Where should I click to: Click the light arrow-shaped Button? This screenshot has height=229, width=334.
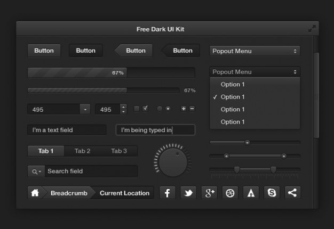(x=134, y=51)
